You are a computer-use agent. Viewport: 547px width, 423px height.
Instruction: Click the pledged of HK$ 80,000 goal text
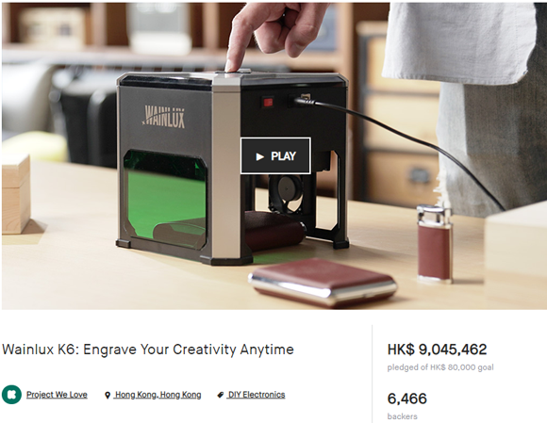point(440,367)
